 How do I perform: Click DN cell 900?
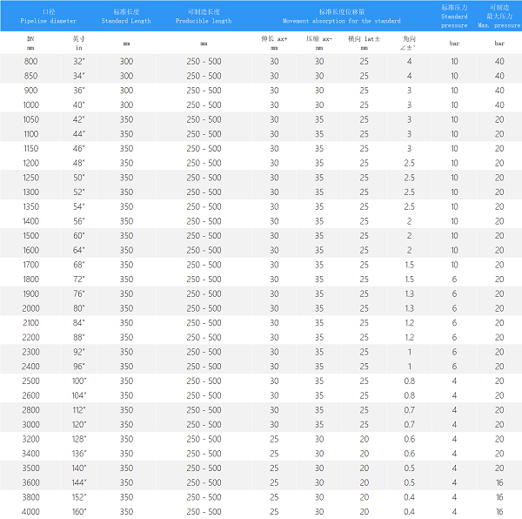pos(30,91)
